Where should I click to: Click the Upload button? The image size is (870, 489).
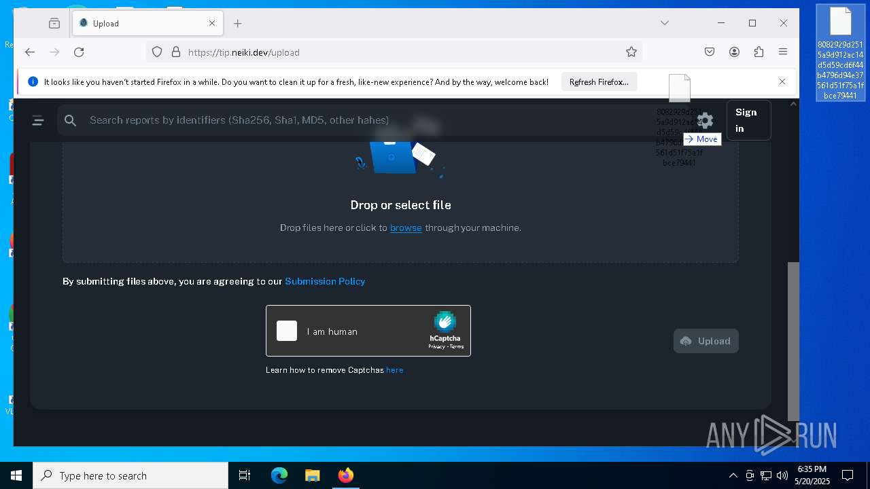tap(706, 341)
